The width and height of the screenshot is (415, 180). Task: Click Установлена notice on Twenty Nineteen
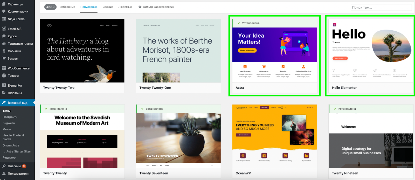click(x=371, y=109)
